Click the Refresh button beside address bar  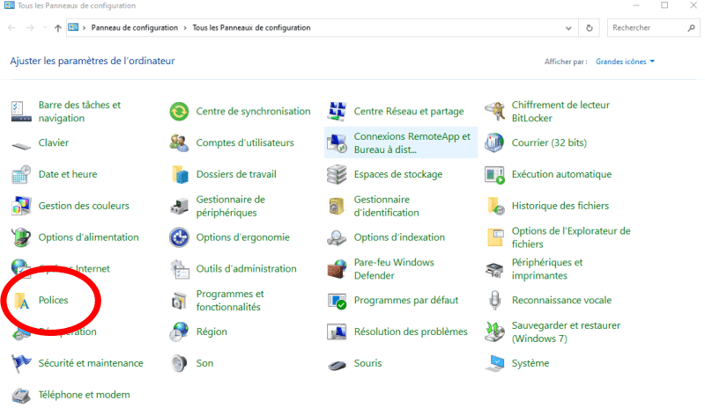[x=589, y=28]
